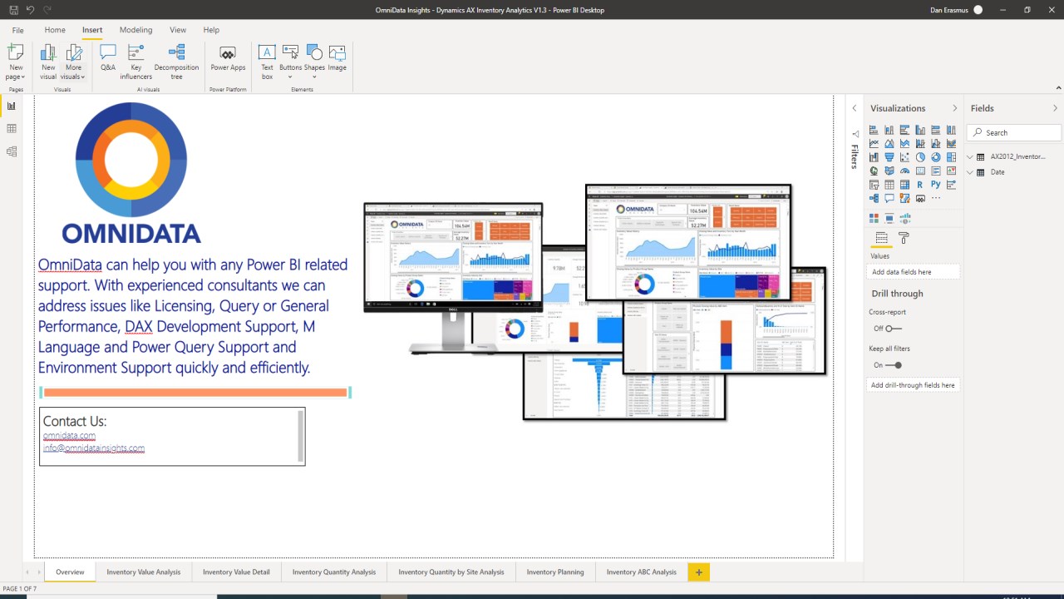Viewport: 1064px width, 599px height.
Task: Open the More visuals dropdown
Action: 73,62
